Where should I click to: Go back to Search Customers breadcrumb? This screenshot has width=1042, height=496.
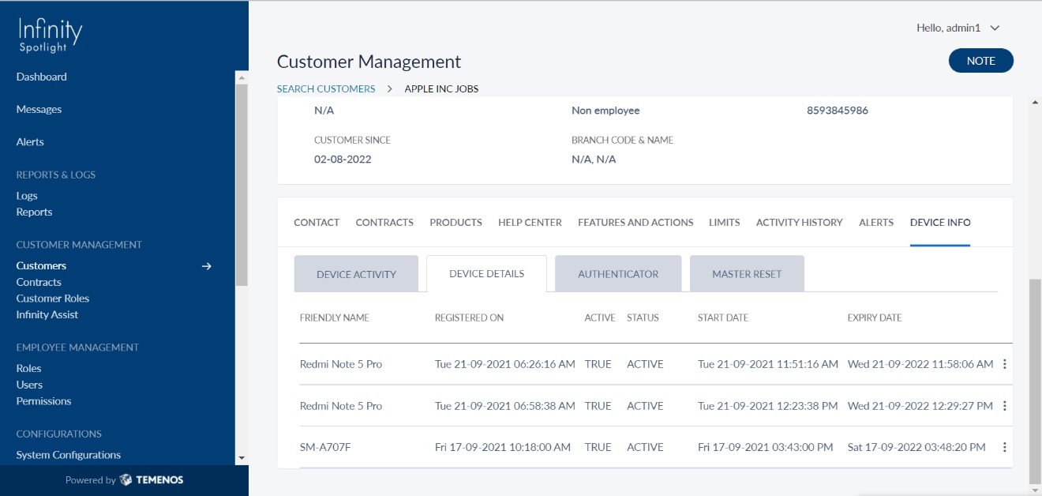[x=326, y=89]
